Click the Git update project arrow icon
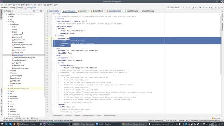224x126 pixels. click(x=203, y=8)
